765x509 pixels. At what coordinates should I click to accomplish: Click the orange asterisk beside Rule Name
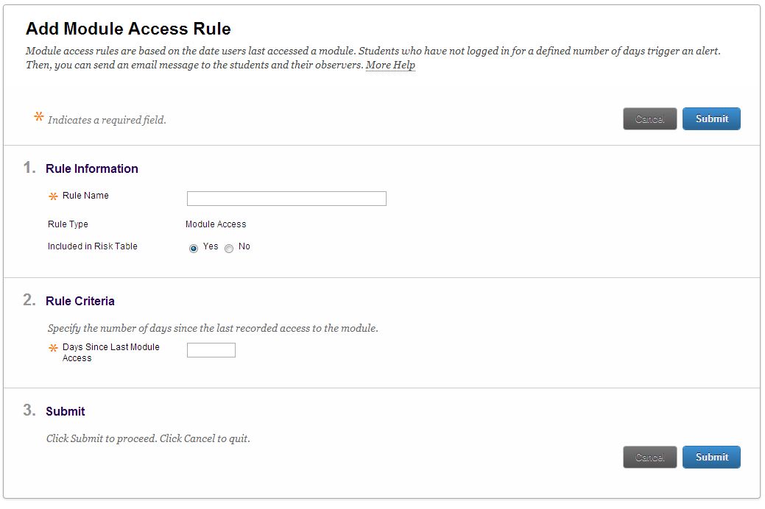click(53, 197)
